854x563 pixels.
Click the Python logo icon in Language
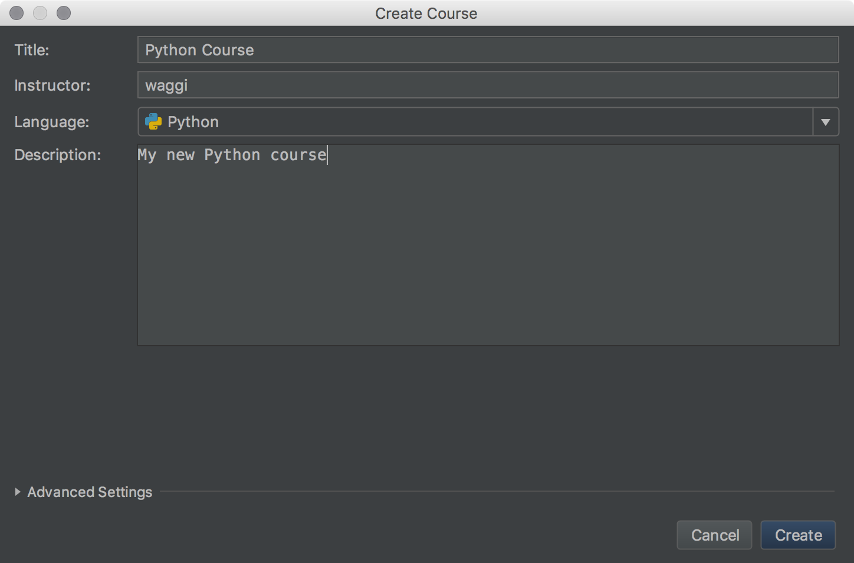[153, 122]
